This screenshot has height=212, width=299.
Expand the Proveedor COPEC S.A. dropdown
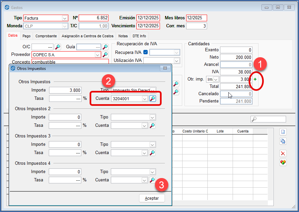[98, 55]
